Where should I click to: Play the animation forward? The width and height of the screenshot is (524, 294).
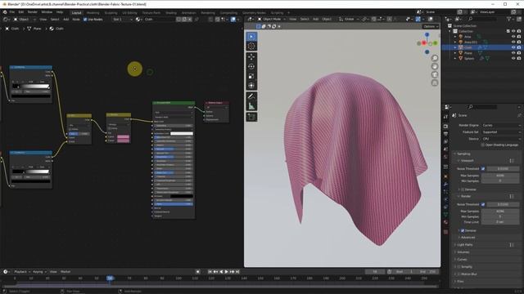(227, 272)
